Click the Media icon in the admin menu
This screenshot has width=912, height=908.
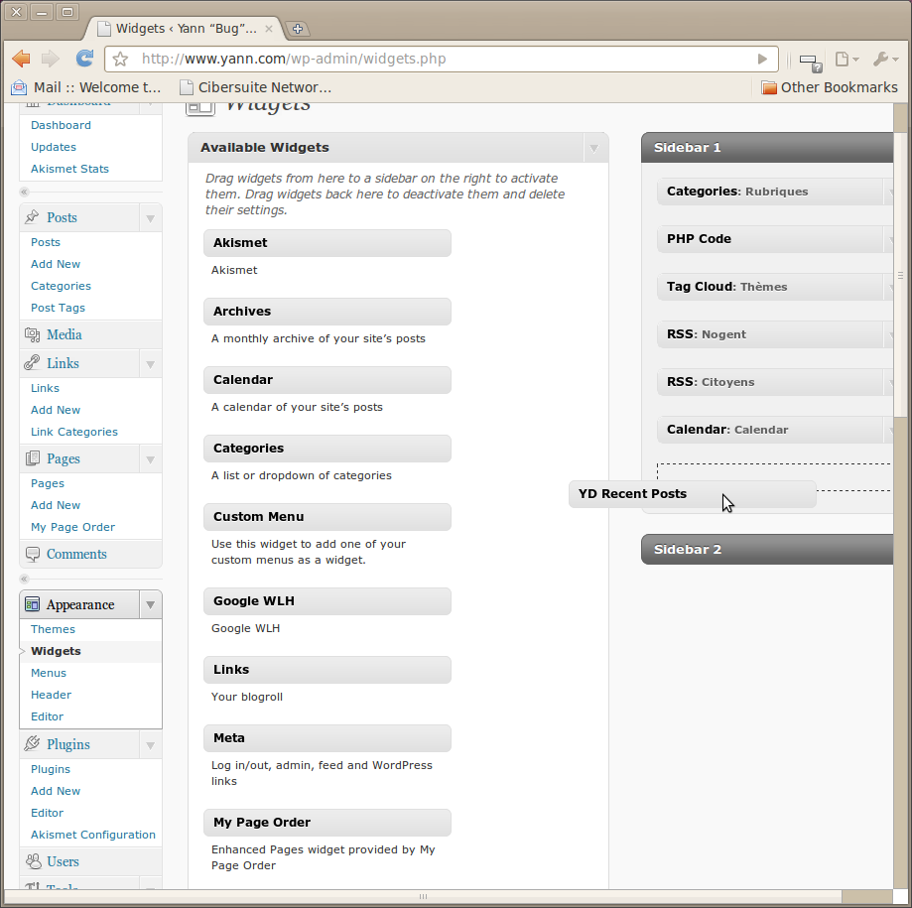[x=32, y=334]
